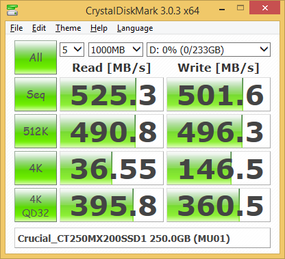Open the File menu
The width and height of the screenshot is (285, 259).
click(x=16, y=28)
